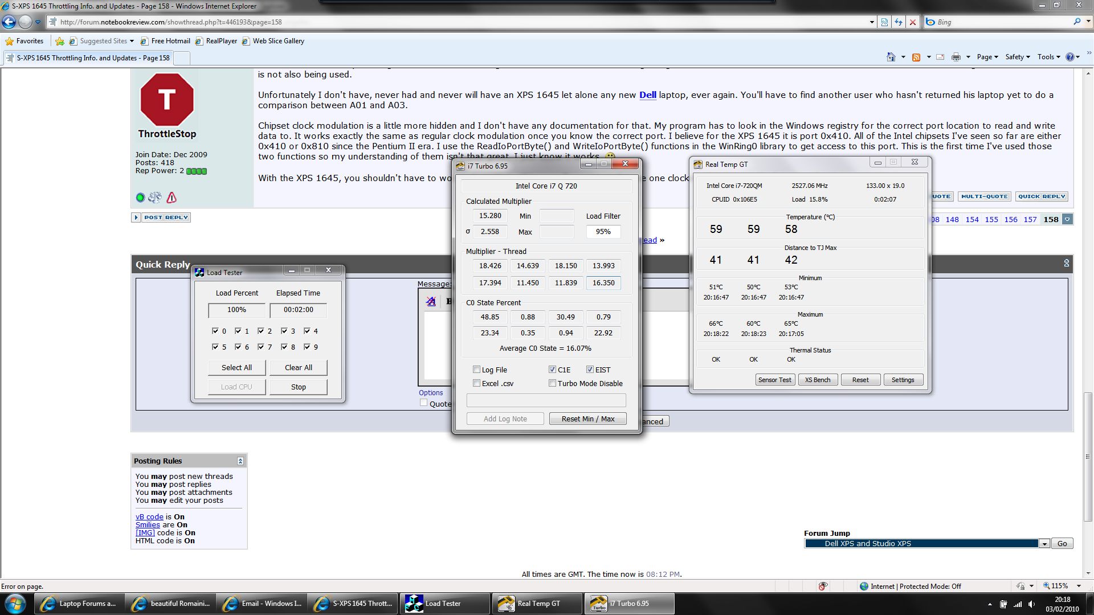Click the Home icon in command bar
The image size is (1094, 615).
891,57
